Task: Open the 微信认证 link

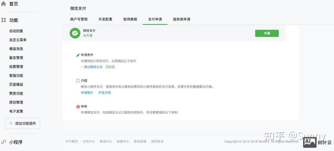Action: [96, 67]
